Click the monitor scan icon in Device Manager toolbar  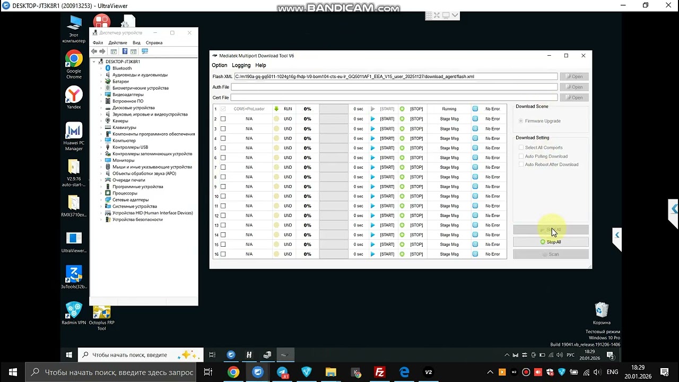point(145,51)
